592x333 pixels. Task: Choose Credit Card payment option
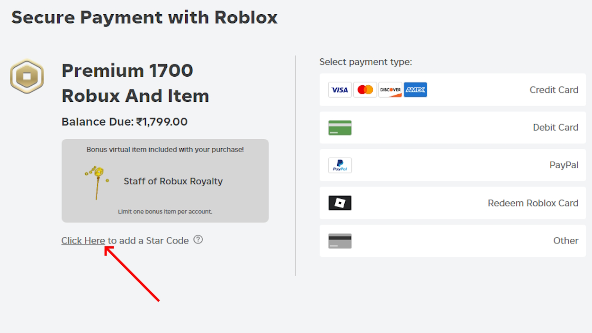[x=453, y=90]
